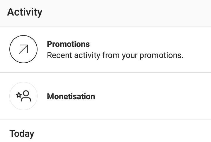The image size is (211, 142).
Task: Click "Recent activity from your promotions." text
Action: [x=115, y=55]
